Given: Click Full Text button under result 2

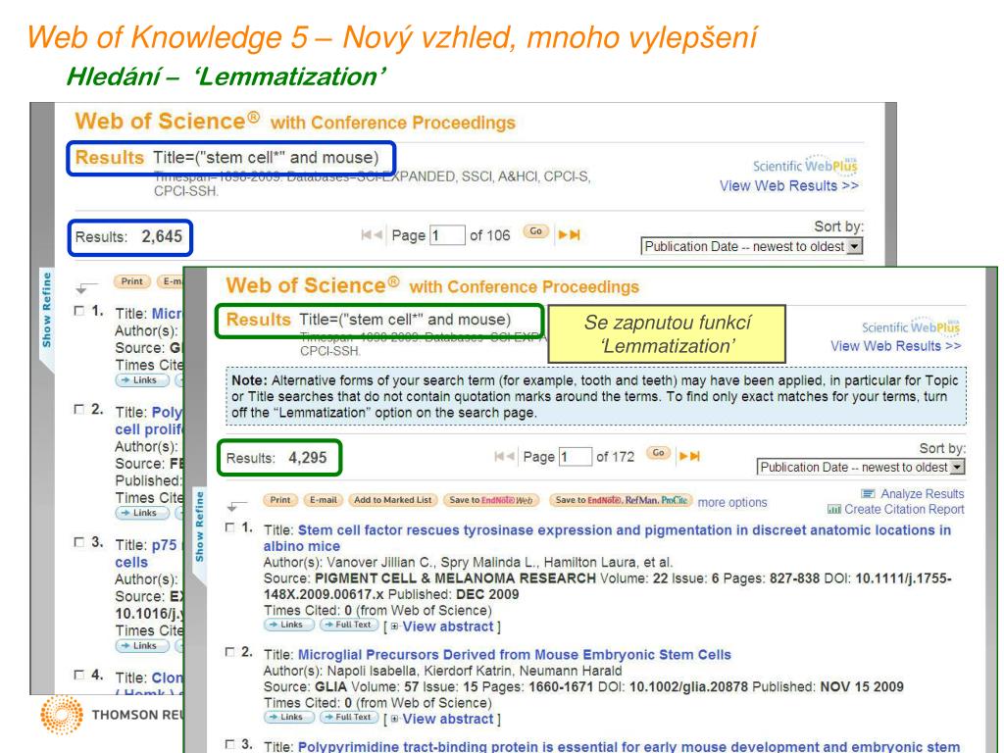Looking at the screenshot, I should pyautogui.click(x=350, y=717).
